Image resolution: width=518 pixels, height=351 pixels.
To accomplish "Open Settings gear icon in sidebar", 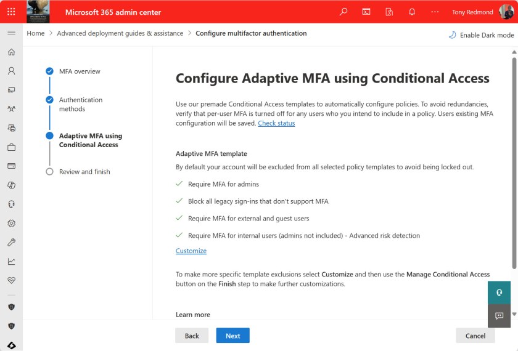I will (x=11, y=224).
